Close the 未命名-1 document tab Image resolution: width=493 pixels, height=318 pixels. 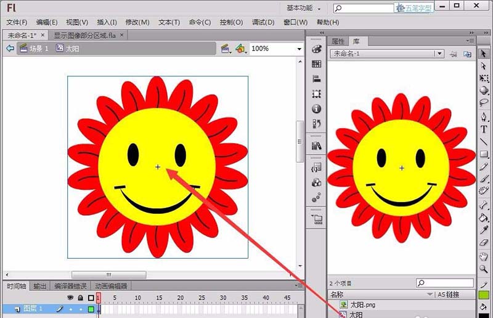pyautogui.click(x=43, y=35)
